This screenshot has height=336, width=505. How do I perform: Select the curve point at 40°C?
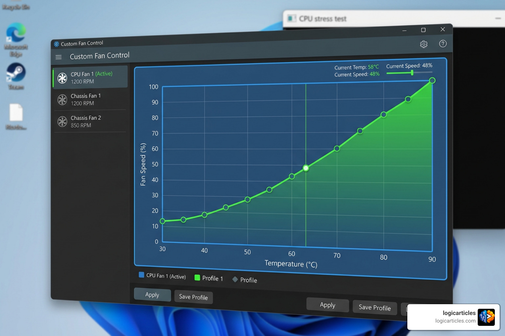tap(204, 215)
